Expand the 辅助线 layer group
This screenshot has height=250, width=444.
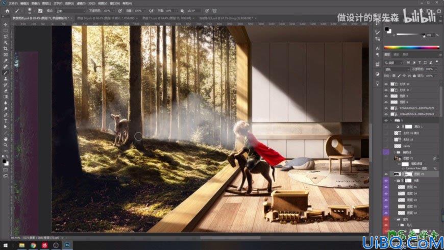(x=394, y=153)
